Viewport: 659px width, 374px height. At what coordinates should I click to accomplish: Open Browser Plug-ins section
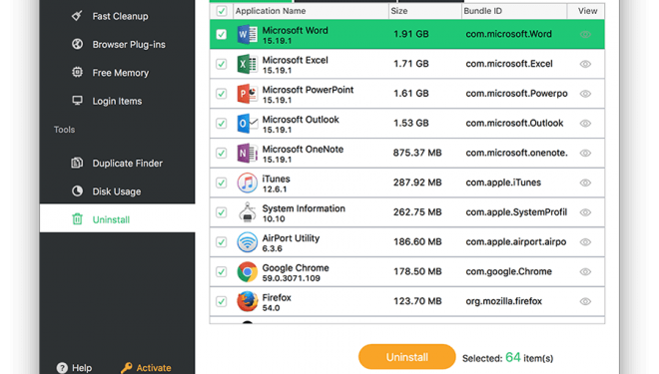pos(129,45)
